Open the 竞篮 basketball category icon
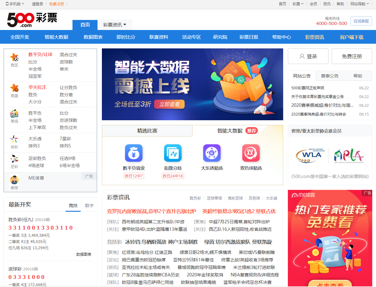376x287 pixels. (x=14, y=88)
